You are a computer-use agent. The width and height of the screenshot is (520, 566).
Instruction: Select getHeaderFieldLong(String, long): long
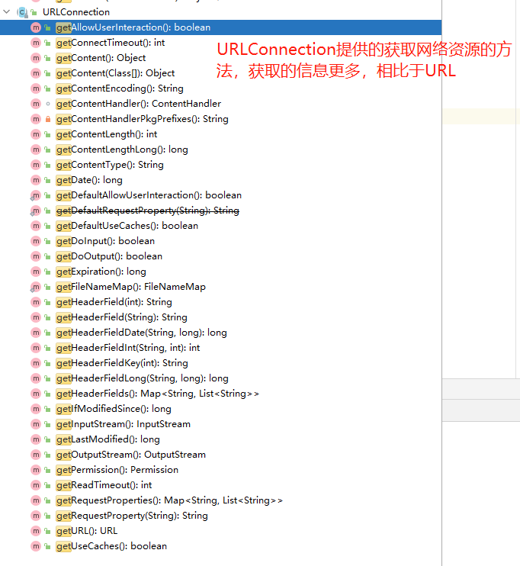pyautogui.click(x=142, y=378)
